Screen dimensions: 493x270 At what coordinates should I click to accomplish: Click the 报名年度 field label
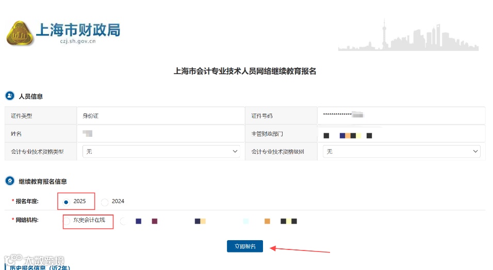pyautogui.click(x=27, y=201)
